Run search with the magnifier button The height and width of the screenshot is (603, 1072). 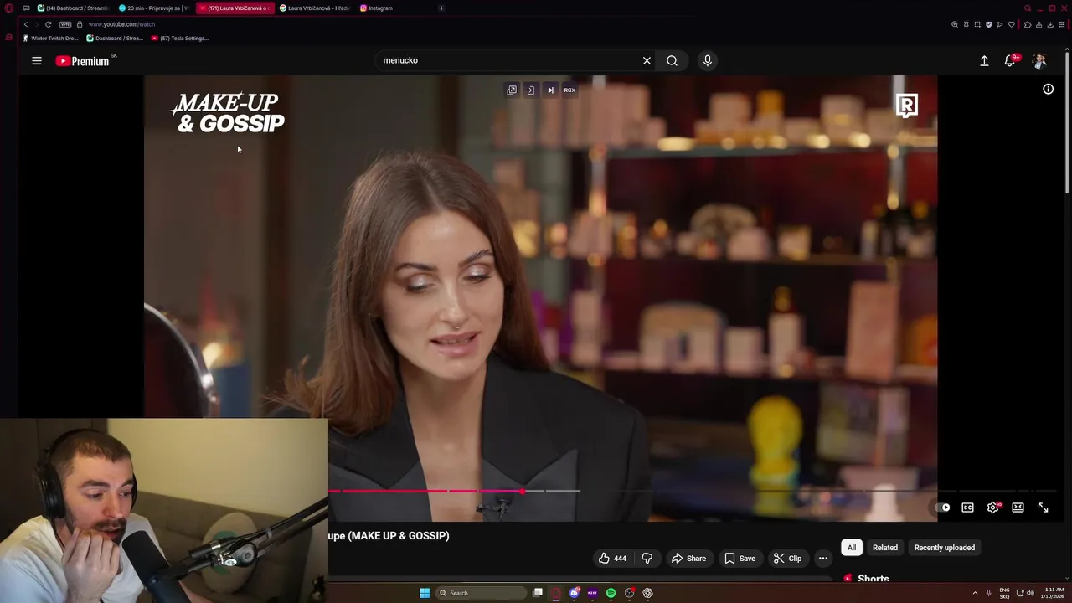(x=672, y=60)
